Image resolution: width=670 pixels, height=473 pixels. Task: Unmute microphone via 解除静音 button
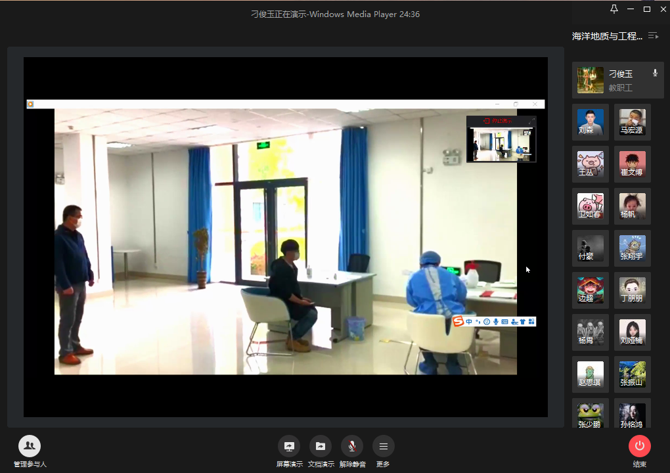click(352, 446)
